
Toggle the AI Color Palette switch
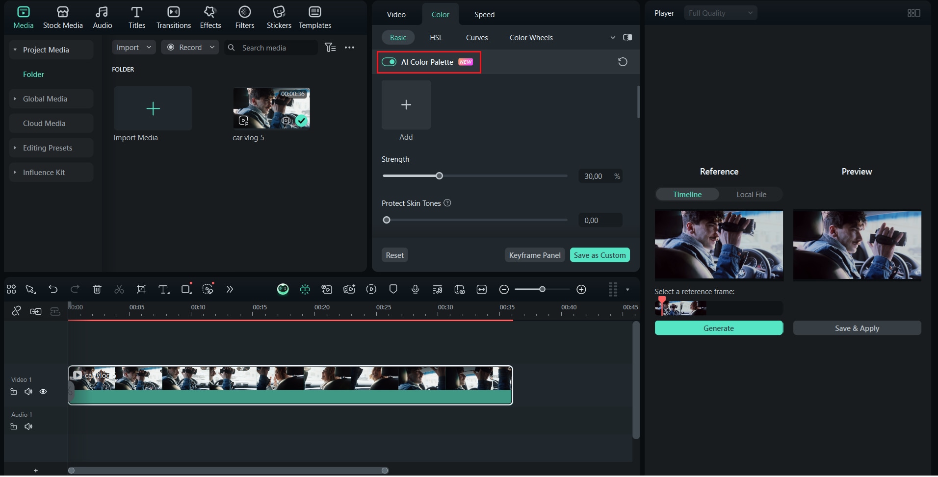click(389, 62)
